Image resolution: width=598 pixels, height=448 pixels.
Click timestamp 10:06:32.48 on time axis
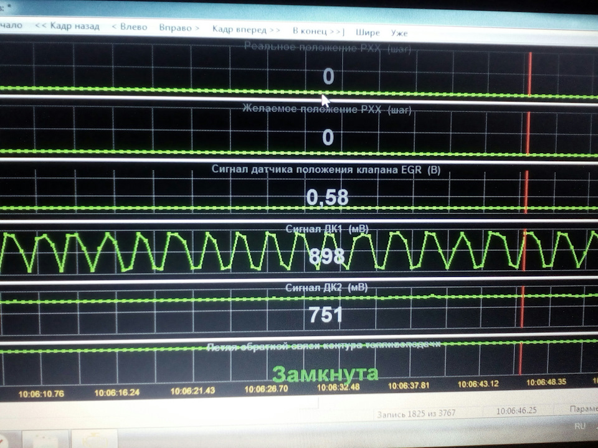(x=338, y=388)
